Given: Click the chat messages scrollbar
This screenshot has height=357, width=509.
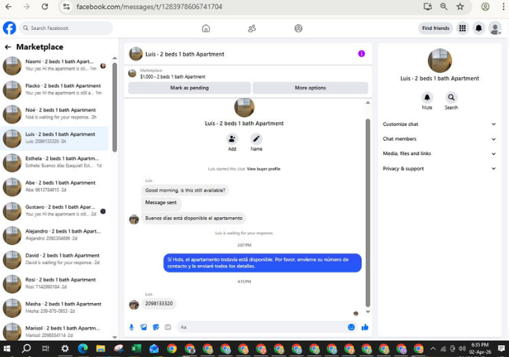Looking at the screenshot, I should click(x=368, y=213).
